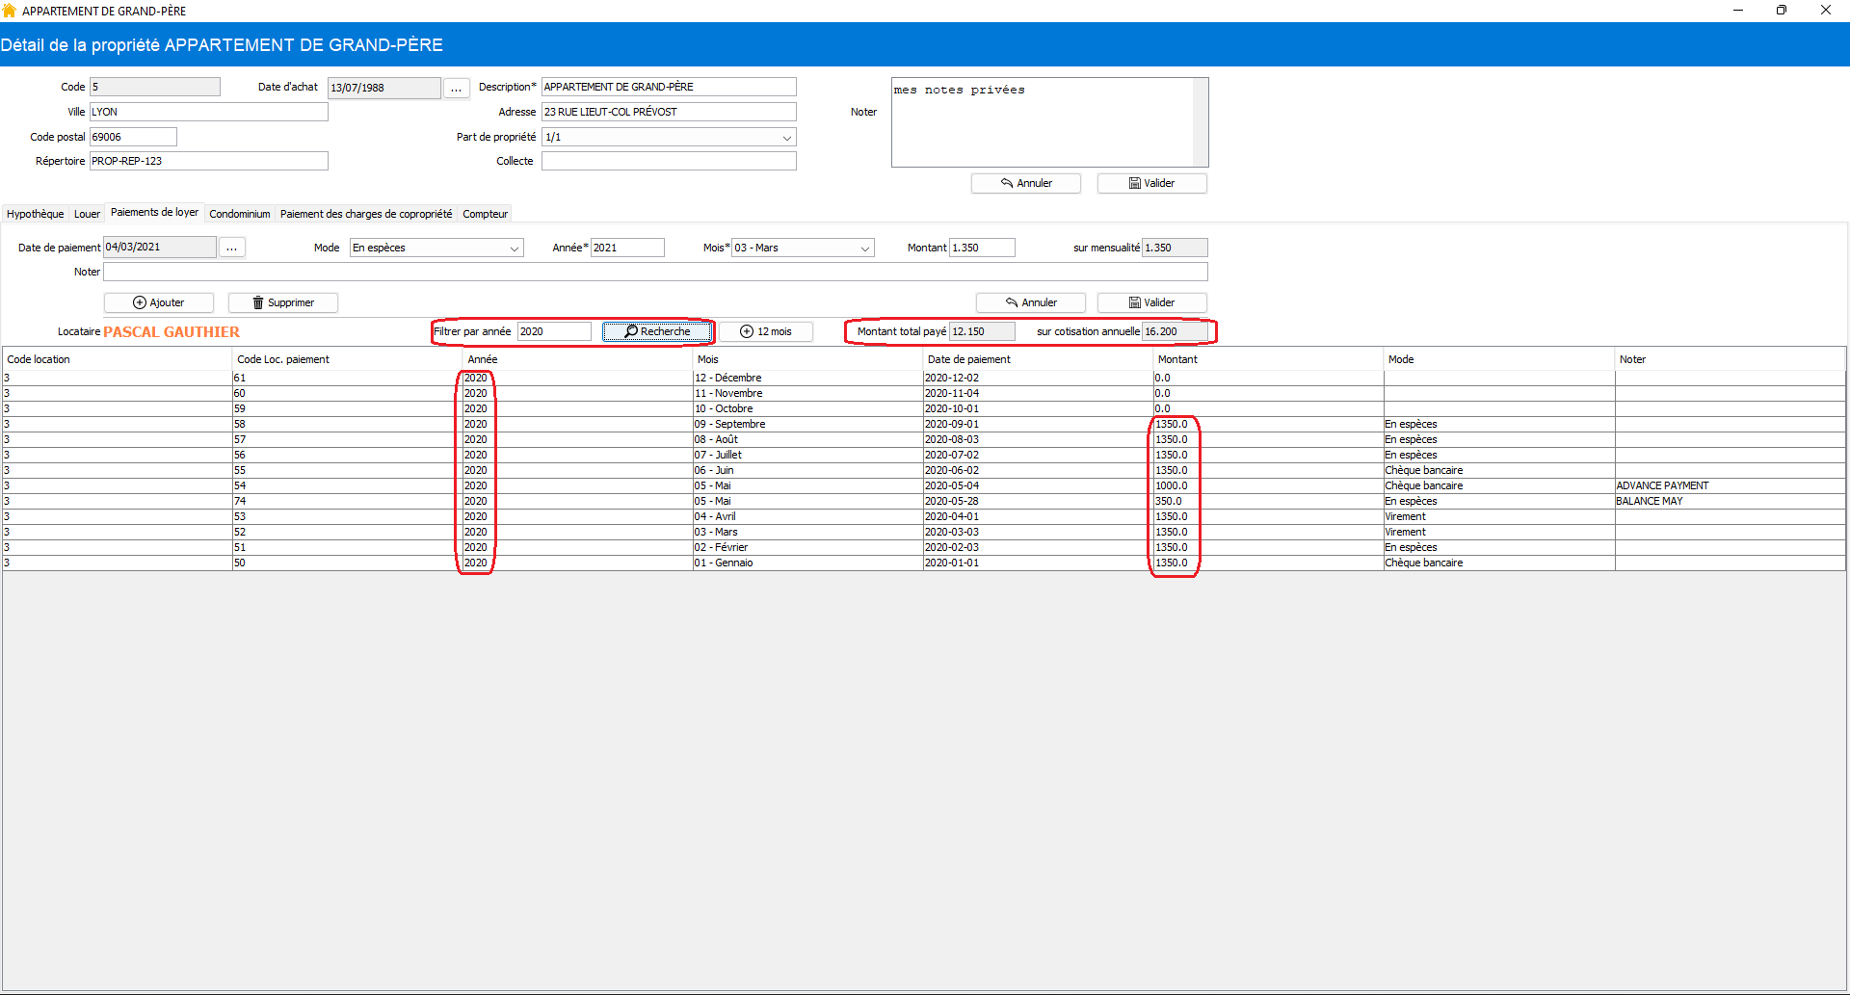Focus the Code postal field 69006

(133, 137)
